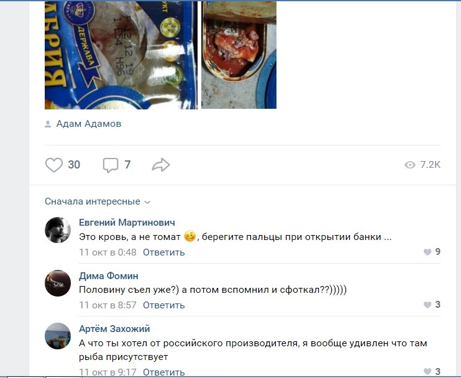Image resolution: width=461 pixels, height=378 pixels.
Task: Open Дима Фомин's profile name
Action: (x=109, y=275)
